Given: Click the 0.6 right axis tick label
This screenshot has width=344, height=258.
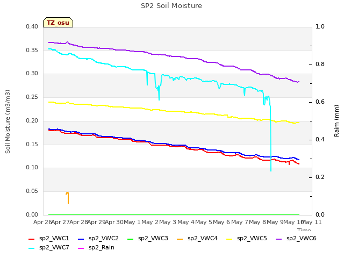Looking at the screenshot, I should [320, 102].
